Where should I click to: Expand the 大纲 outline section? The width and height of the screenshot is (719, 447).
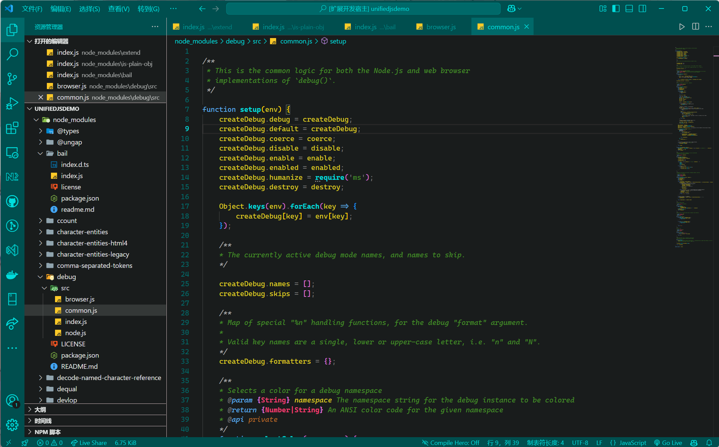tap(95, 410)
